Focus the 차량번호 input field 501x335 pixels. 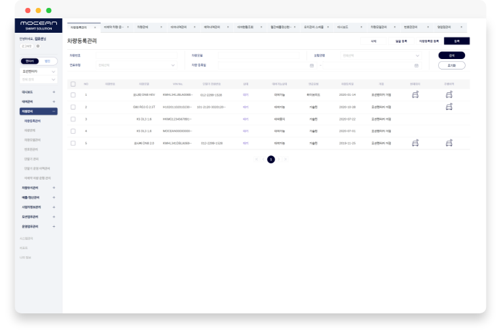coord(136,56)
